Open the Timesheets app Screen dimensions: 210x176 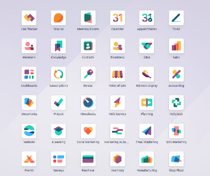[88, 103]
